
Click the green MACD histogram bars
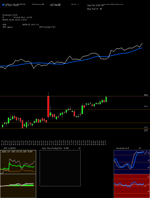(22, 185)
